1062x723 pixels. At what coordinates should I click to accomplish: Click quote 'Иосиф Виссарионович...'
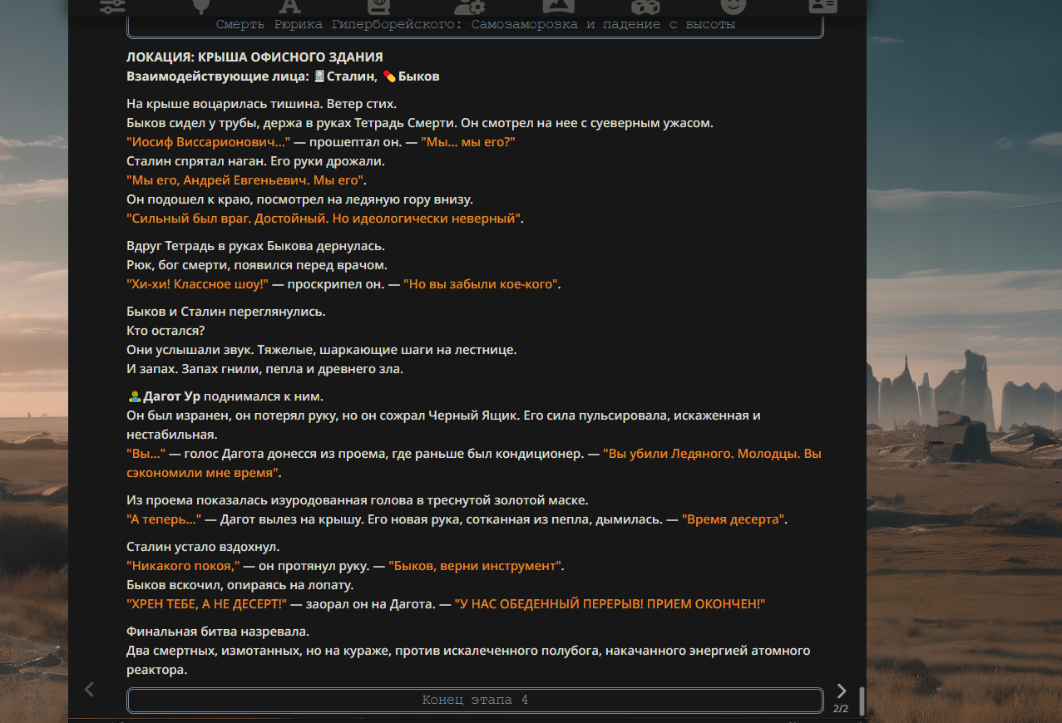209,142
